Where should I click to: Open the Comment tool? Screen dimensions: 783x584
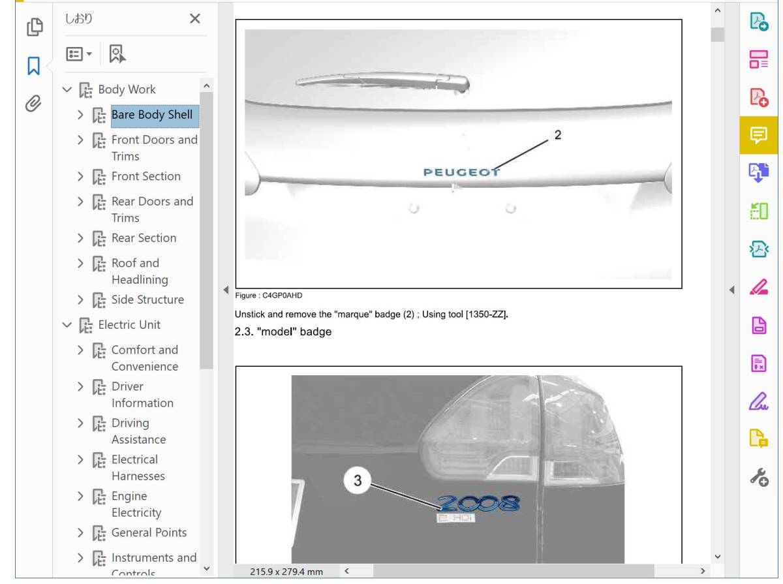coord(758,135)
